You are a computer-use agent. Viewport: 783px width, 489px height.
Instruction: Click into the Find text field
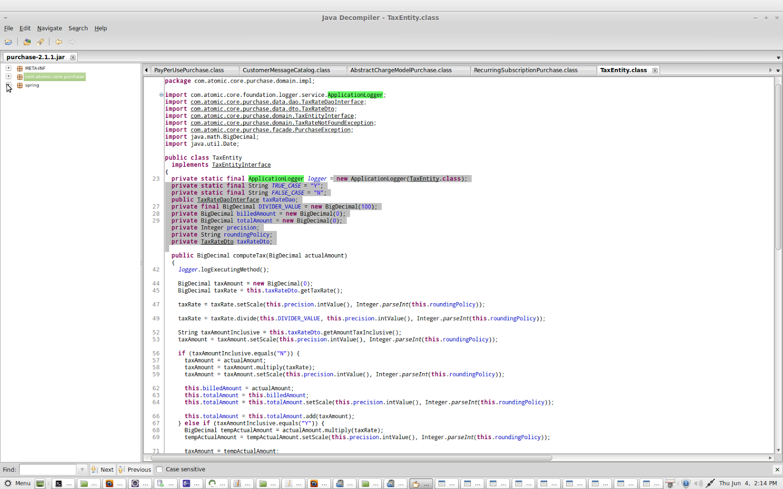pos(47,469)
